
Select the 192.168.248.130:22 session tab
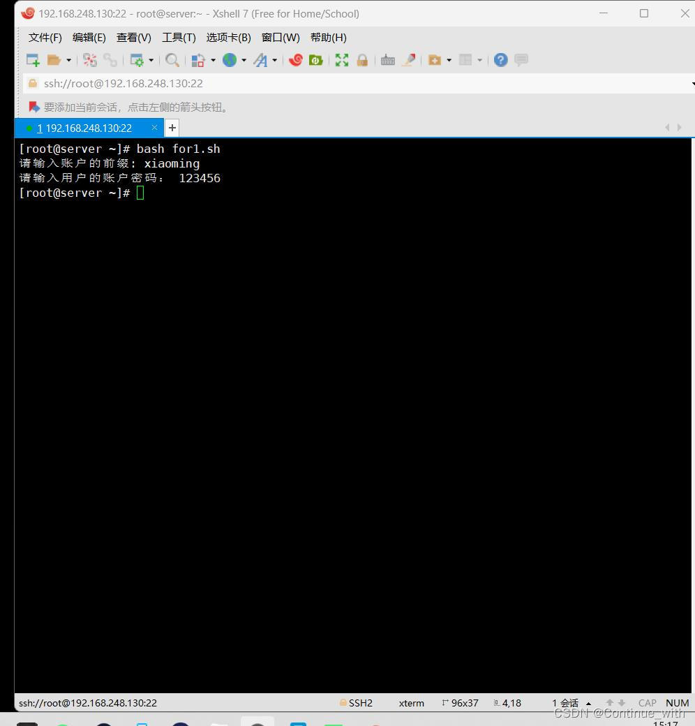pos(89,128)
